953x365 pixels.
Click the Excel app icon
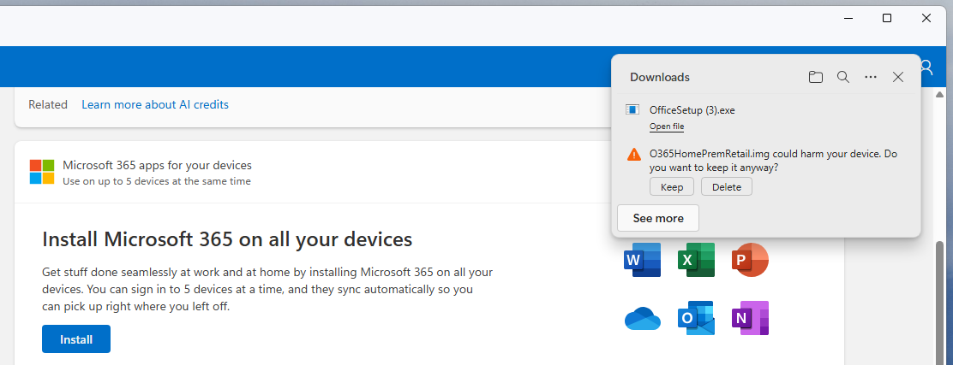697,260
